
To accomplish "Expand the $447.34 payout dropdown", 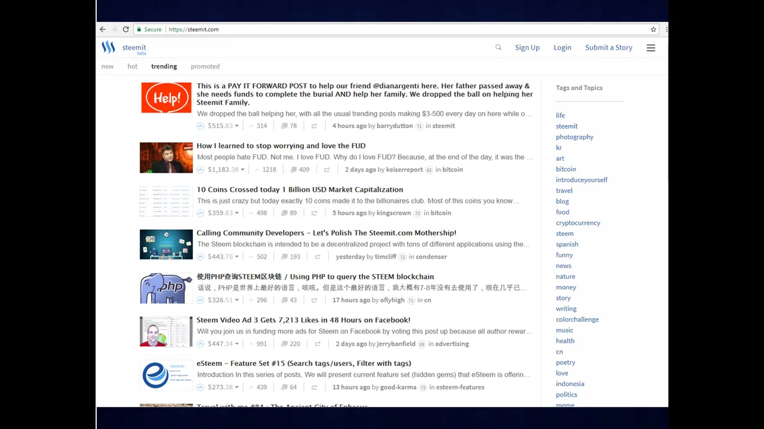I will [237, 343].
